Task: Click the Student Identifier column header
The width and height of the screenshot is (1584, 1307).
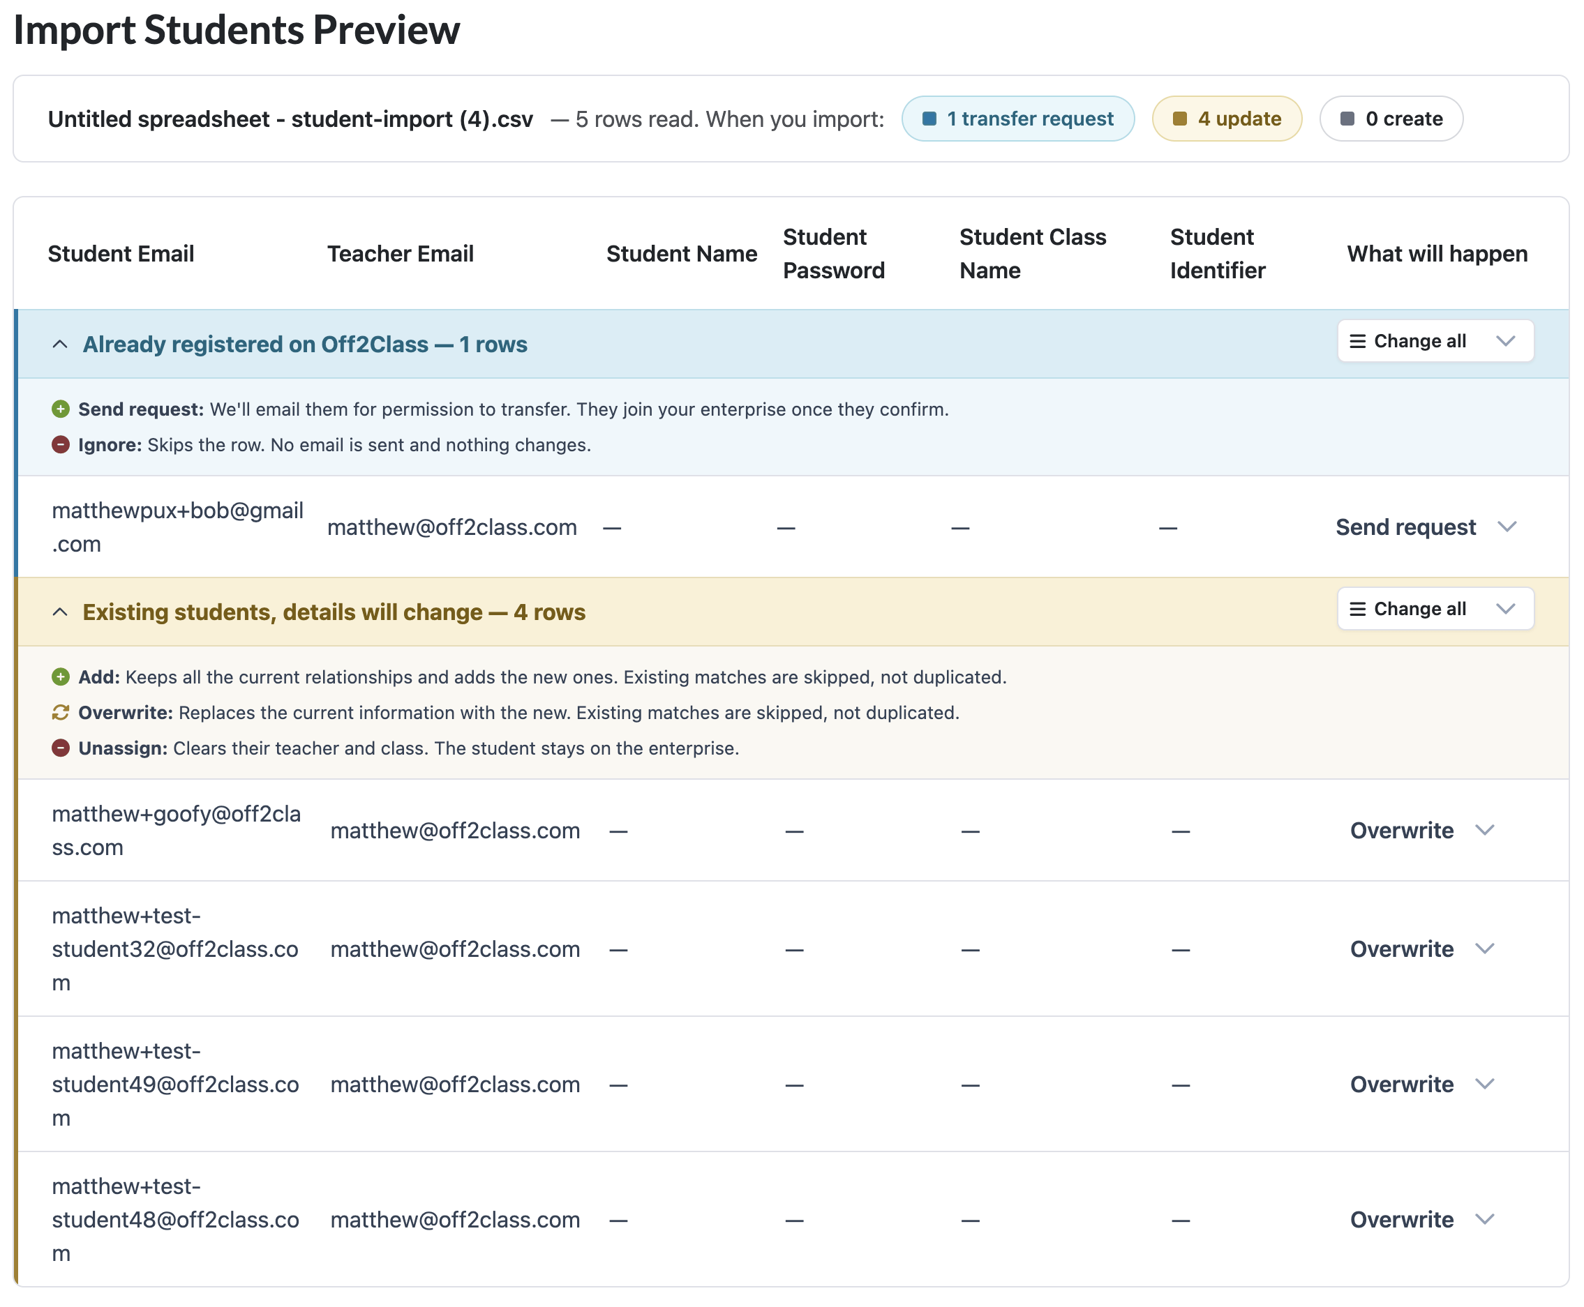Action: tap(1218, 254)
